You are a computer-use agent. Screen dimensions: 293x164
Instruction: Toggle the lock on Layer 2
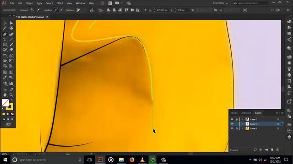237,119
